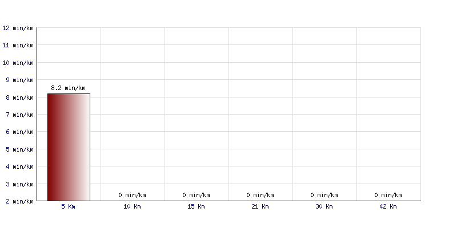Click the 21 Km x-axis label
This screenshot has height=228, width=457.
260,206
